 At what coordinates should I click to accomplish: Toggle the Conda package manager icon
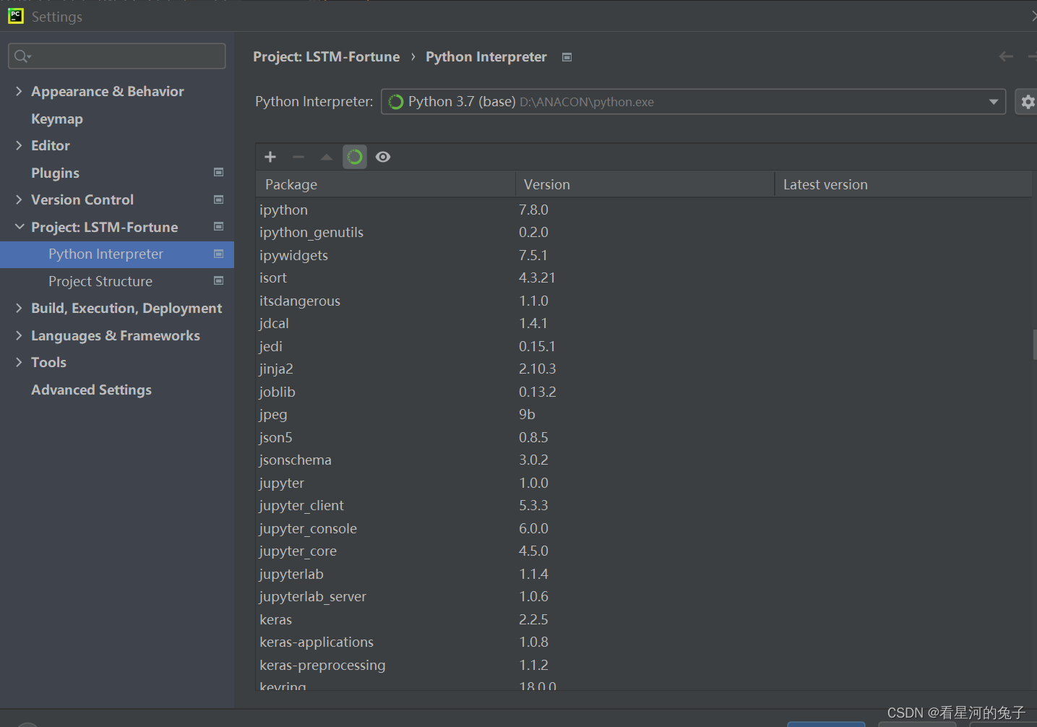pos(355,157)
